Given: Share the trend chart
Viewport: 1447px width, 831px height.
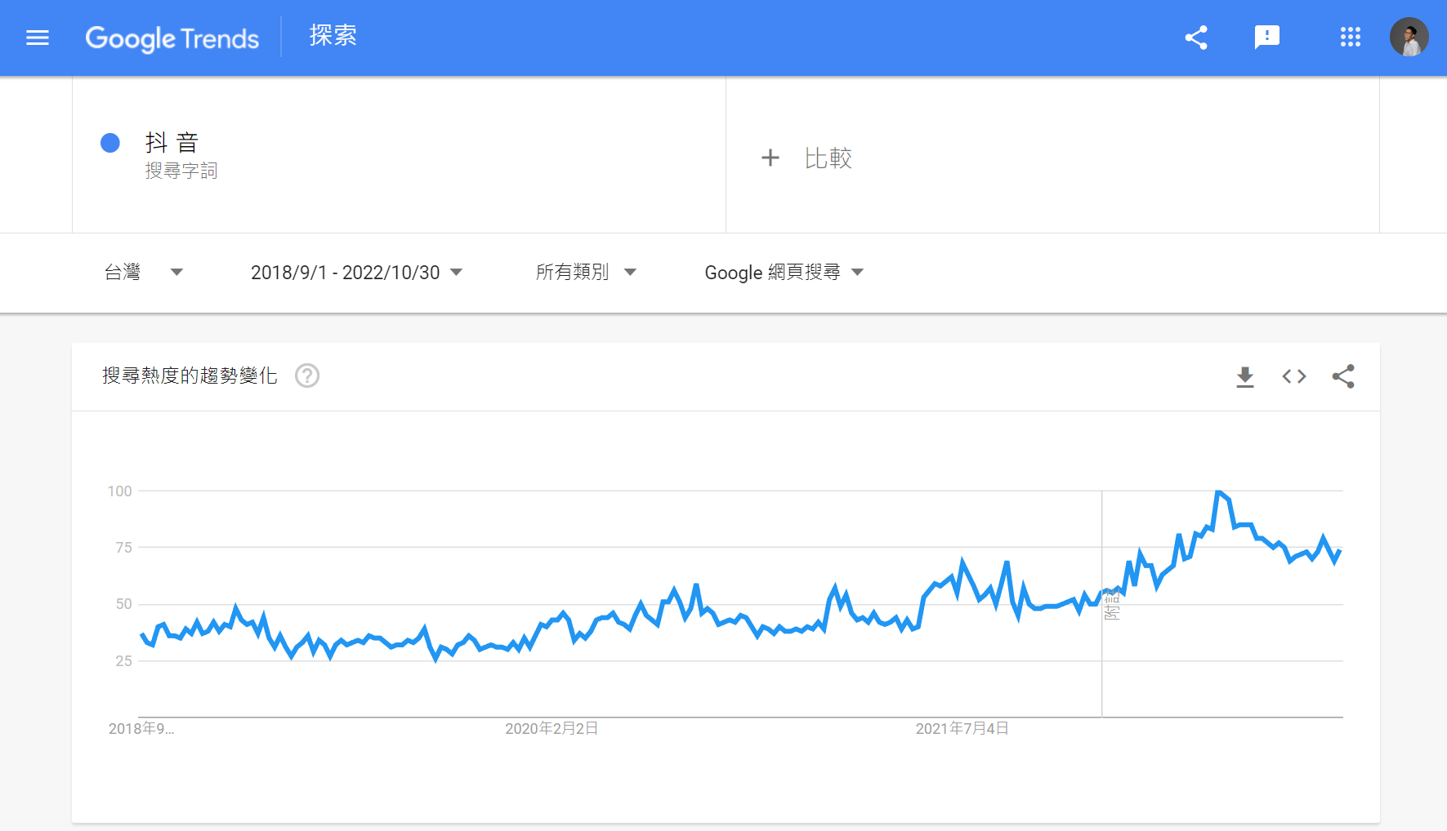Looking at the screenshot, I should pyautogui.click(x=1342, y=376).
